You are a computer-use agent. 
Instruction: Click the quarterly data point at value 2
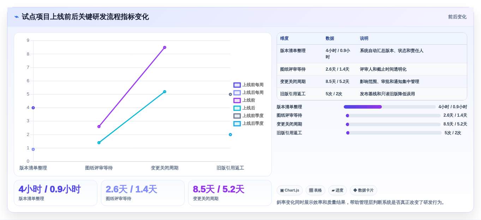click(230, 135)
